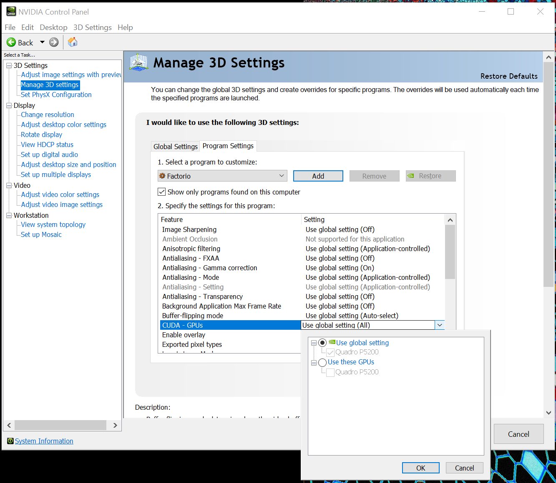Screen dimensions: 556x483
Task: Select the Image Sharpening feature row
Action: pos(302,229)
